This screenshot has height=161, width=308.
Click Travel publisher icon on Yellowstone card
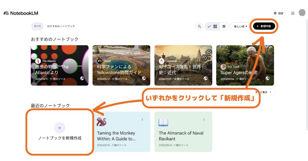[x=100, y=61]
